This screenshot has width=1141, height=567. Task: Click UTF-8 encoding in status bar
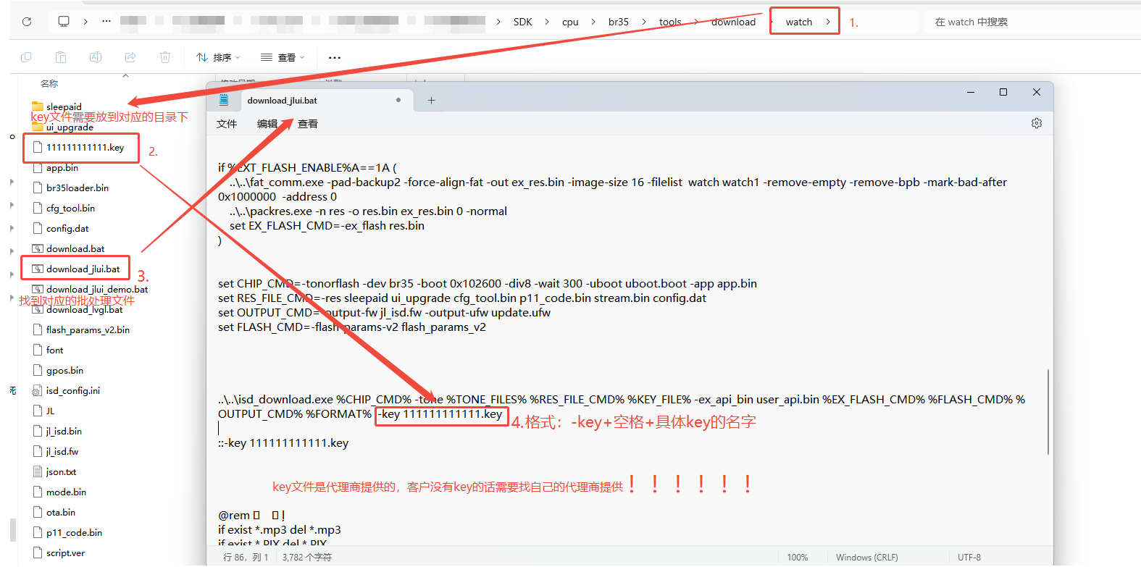(969, 557)
